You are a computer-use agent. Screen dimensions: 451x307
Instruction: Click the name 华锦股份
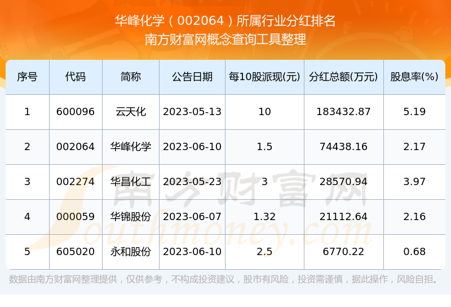point(131,217)
